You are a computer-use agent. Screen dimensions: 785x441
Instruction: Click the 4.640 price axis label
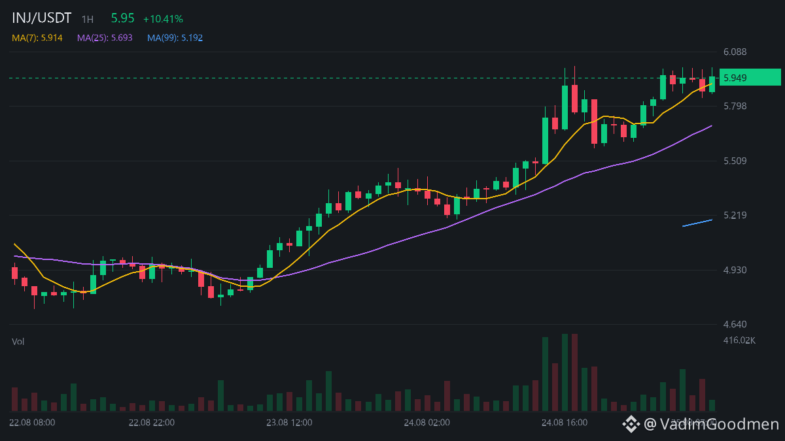[735, 324]
